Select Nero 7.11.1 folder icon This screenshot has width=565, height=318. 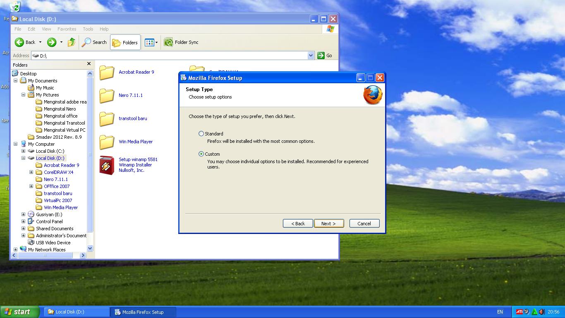(107, 96)
